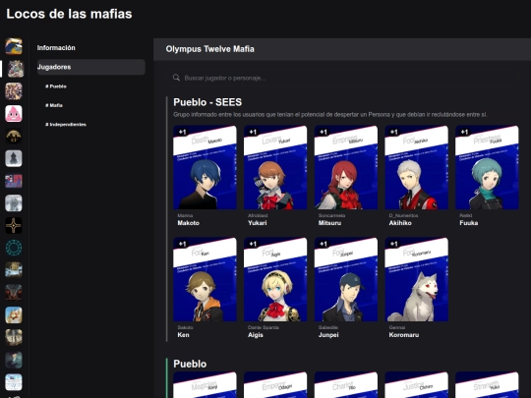Open the golden arch on black sidebar icon
This screenshot has height=398, width=531.
tap(14, 136)
